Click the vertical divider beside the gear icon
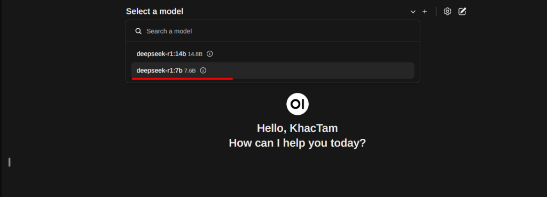Screen dimensions: 547x197 click(436, 12)
